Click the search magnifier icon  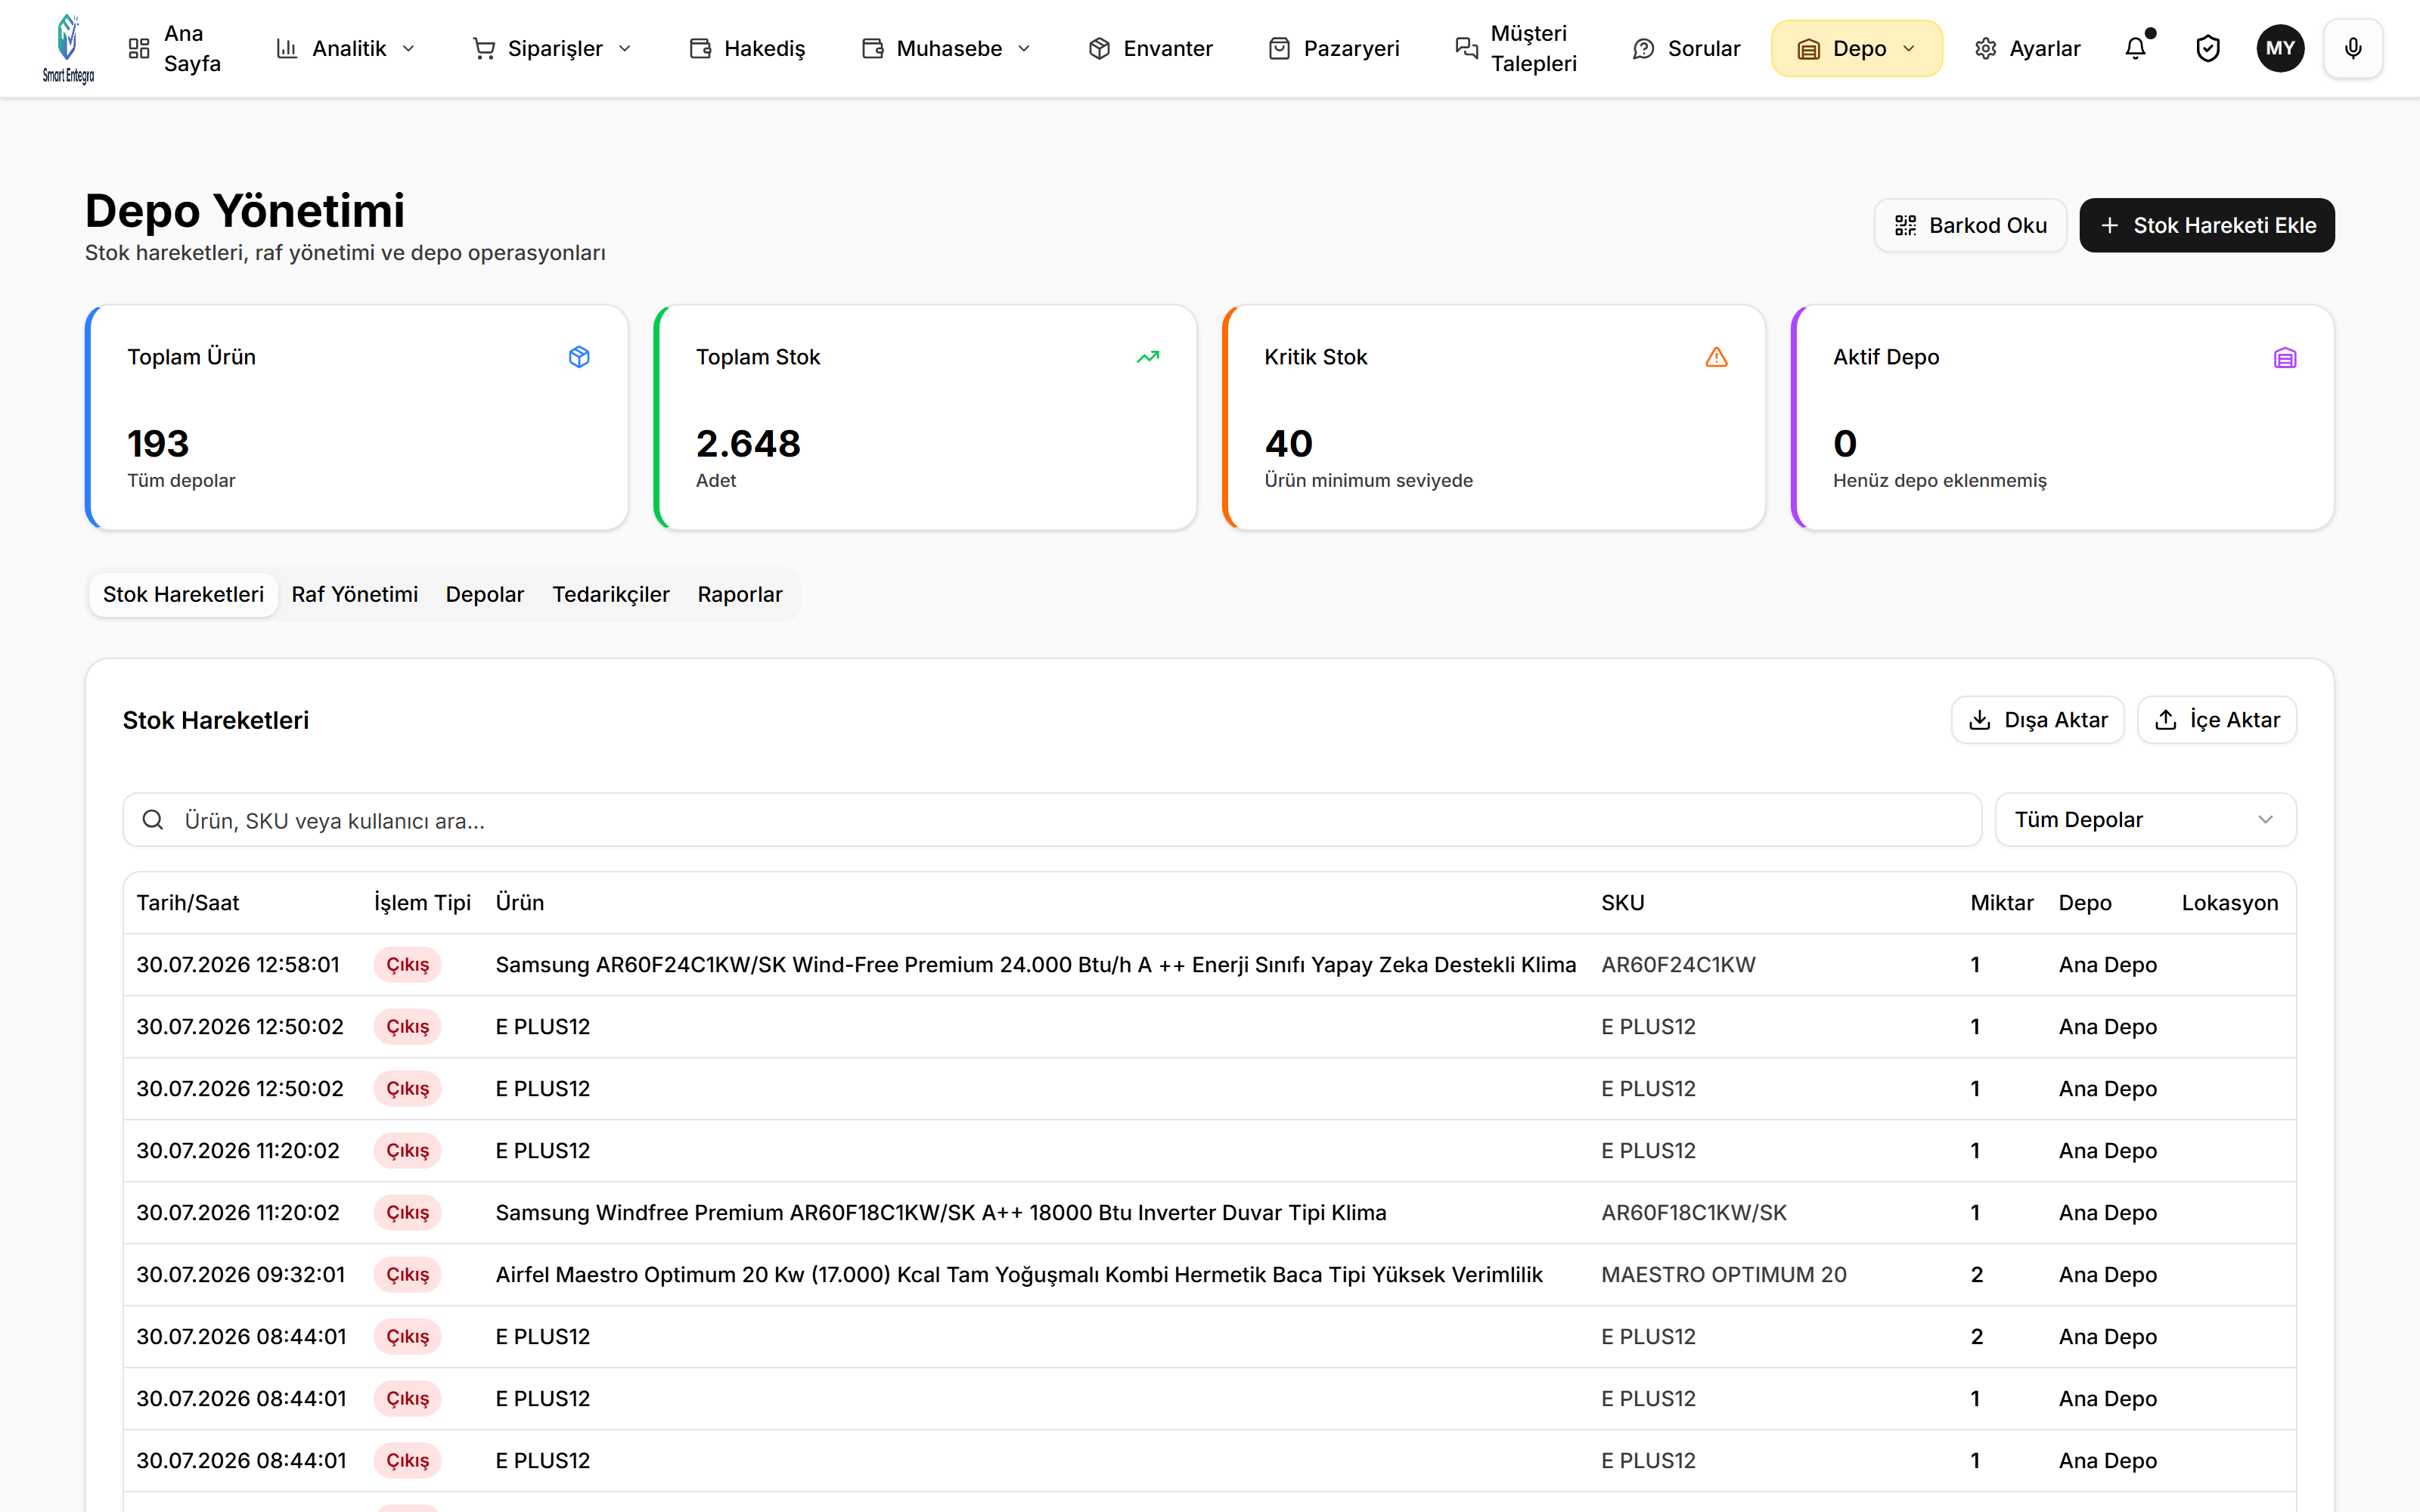(153, 820)
